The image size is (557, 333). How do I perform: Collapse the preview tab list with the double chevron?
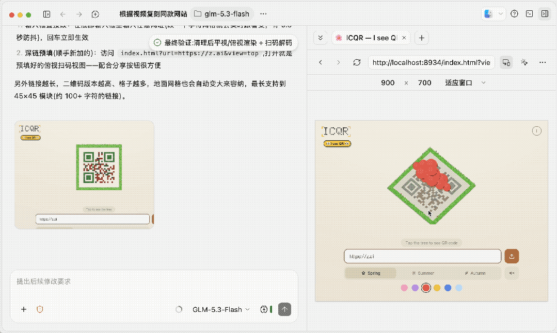point(320,38)
